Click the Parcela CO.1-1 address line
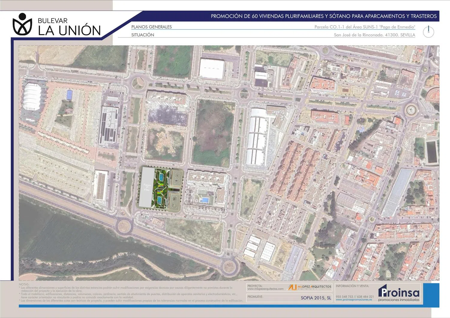This screenshot has width=450, height=318. tap(364, 27)
